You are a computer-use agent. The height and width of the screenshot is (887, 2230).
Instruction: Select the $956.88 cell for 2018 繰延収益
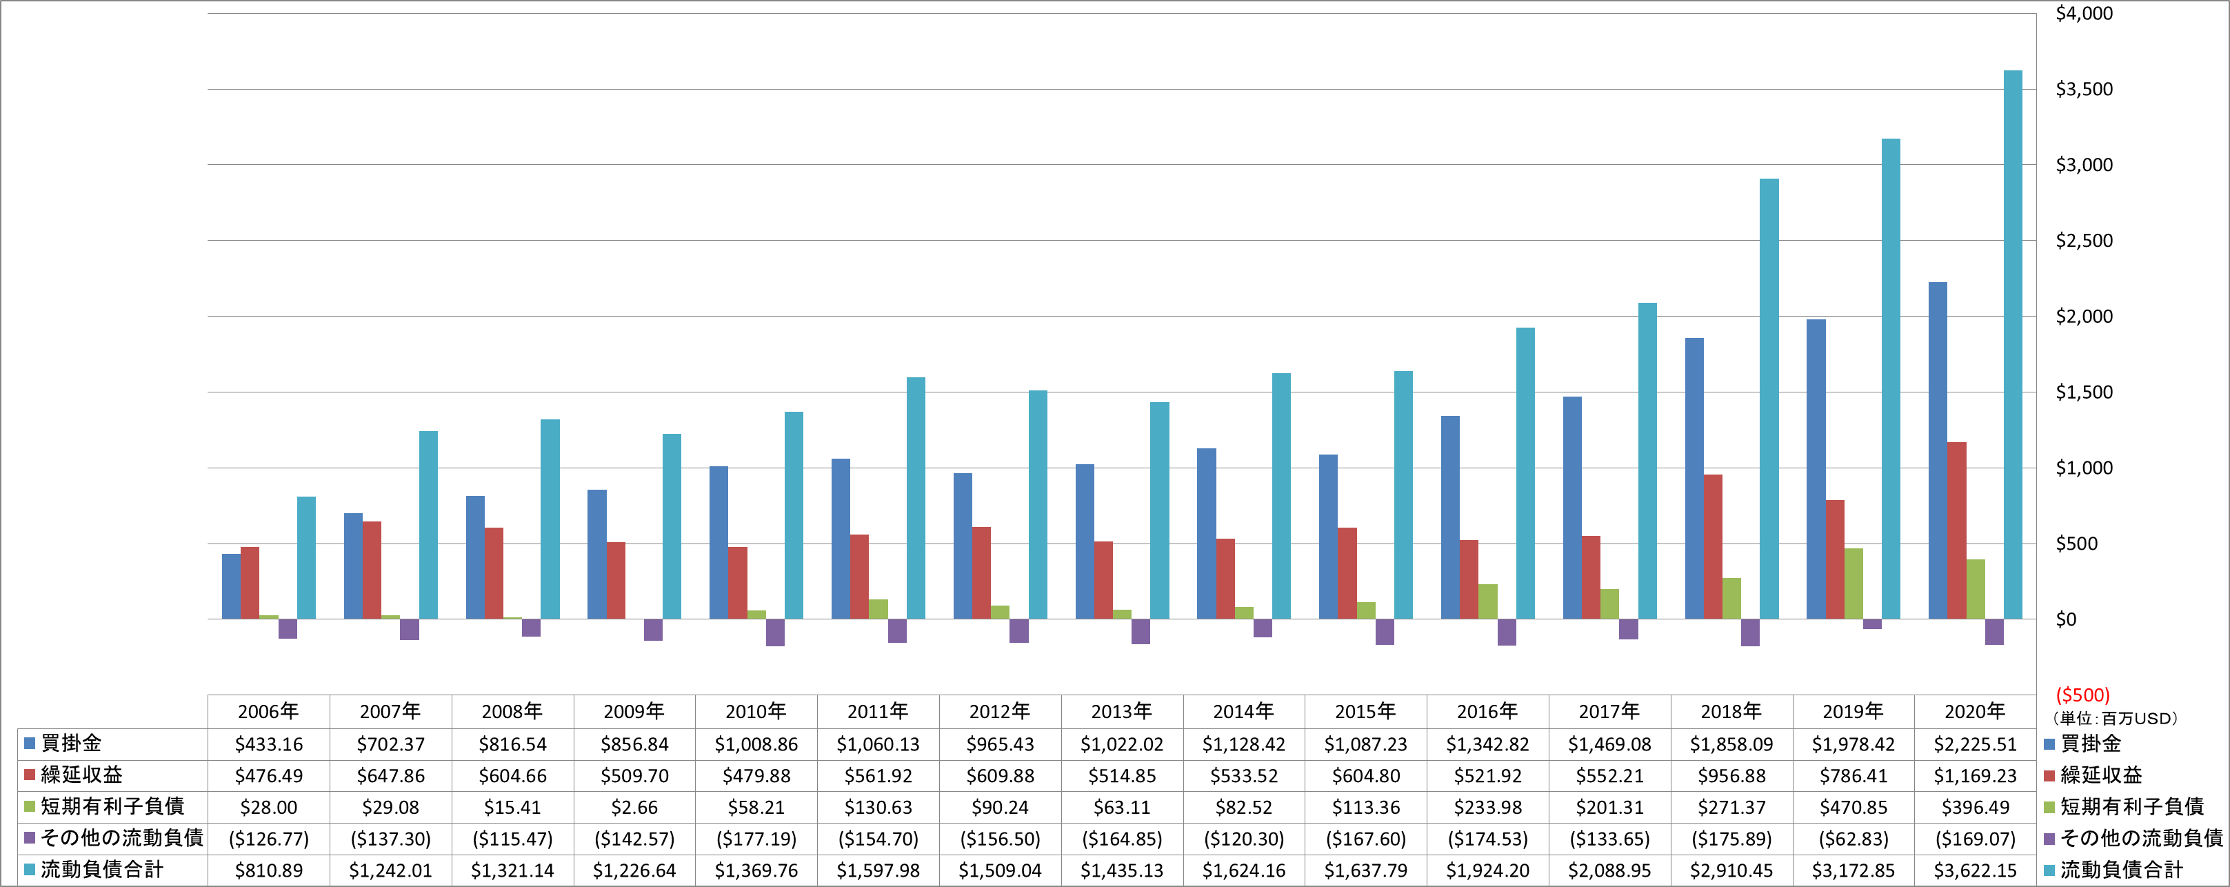[1731, 776]
